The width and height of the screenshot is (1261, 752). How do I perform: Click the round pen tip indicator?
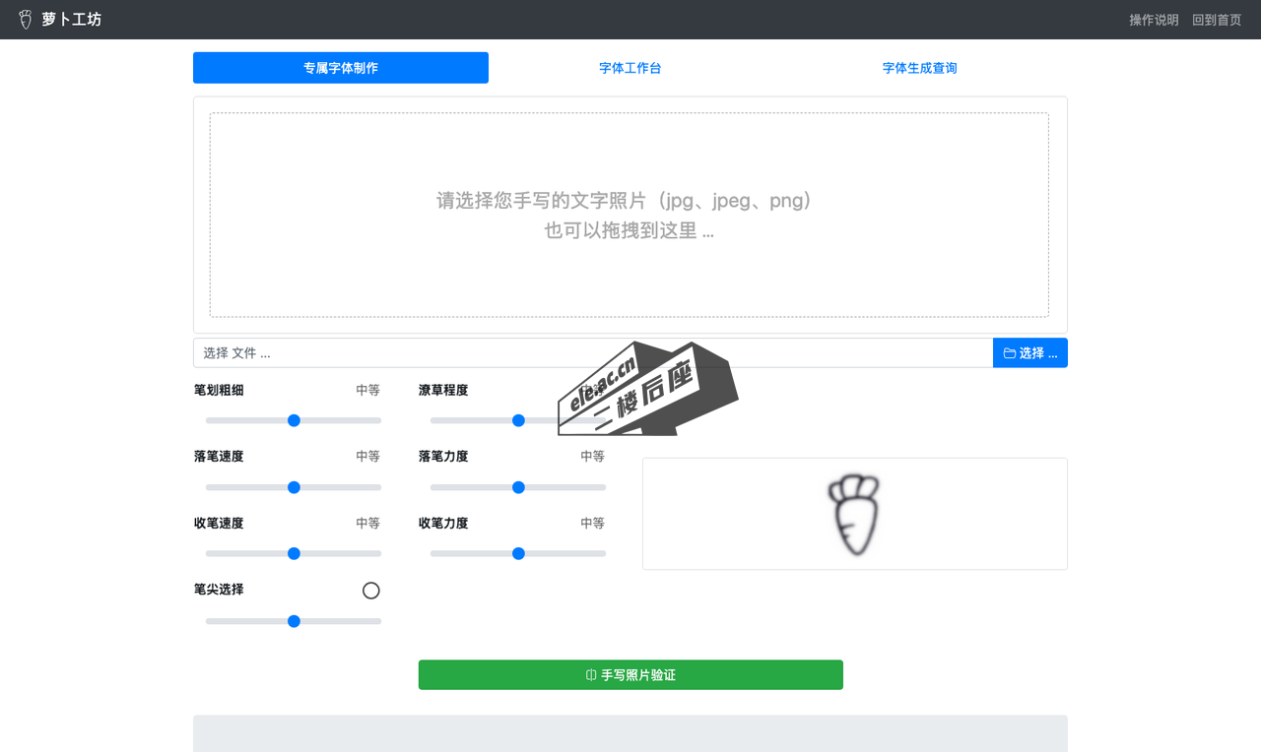click(x=371, y=591)
